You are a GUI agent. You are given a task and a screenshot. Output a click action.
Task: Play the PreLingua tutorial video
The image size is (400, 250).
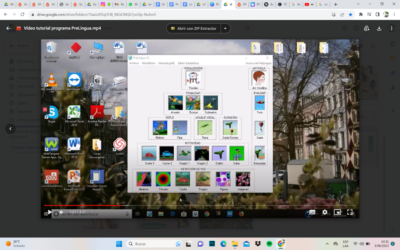pos(49,212)
